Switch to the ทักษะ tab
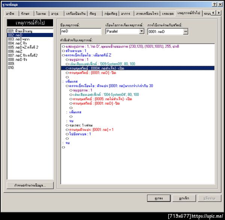The width and height of the screenshot is (225, 220). tap(26, 13)
